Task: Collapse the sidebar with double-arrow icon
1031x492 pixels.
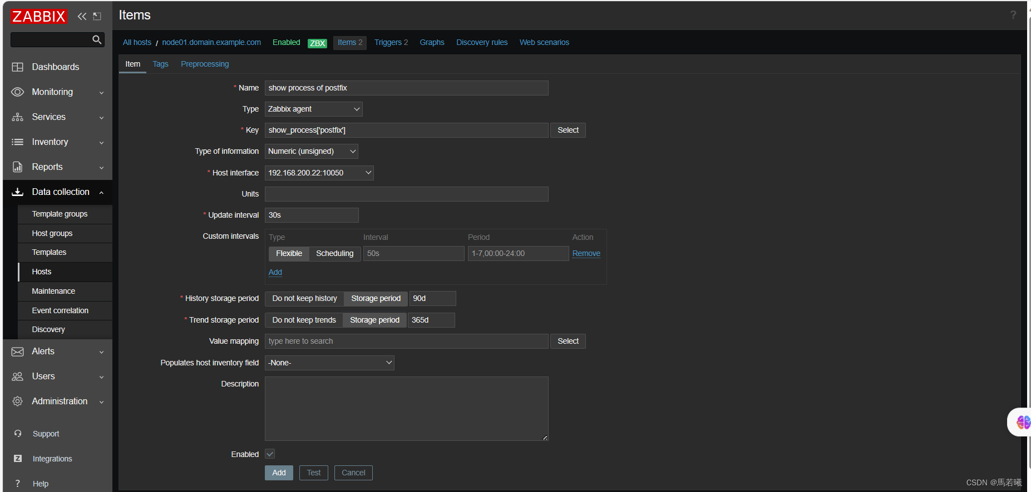Action: (x=82, y=16)
